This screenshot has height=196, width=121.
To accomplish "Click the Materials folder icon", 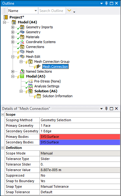I will click(x=22, y=37).
